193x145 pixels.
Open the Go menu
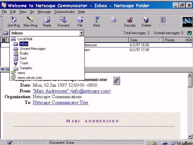coord(32,12)
